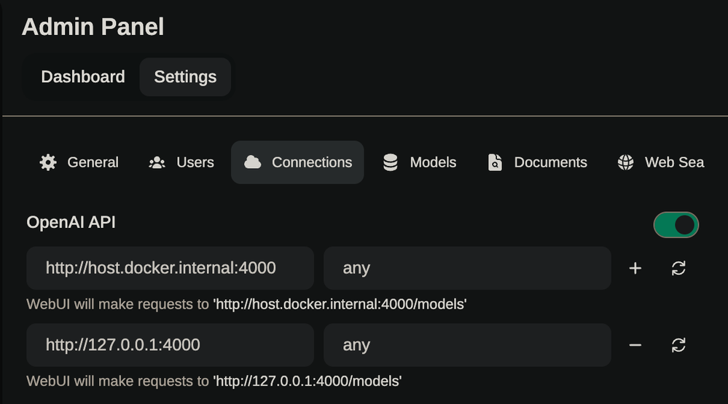Refresh the host.docker.internal connection
728x404 pixels.
pos(678,269)
